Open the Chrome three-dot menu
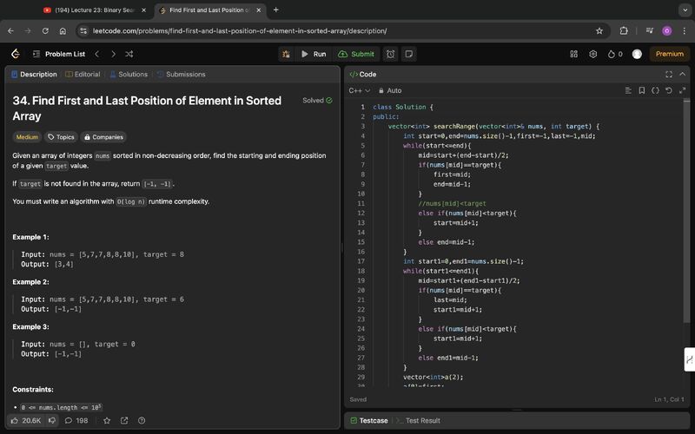695x434 pixels. [x=685, y=31]
